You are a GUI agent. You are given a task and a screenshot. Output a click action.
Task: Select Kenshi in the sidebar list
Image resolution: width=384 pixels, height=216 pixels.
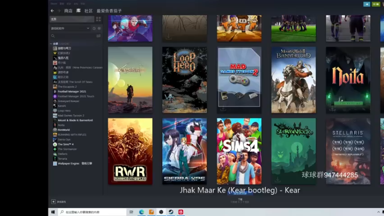click(x=62, y=106)
